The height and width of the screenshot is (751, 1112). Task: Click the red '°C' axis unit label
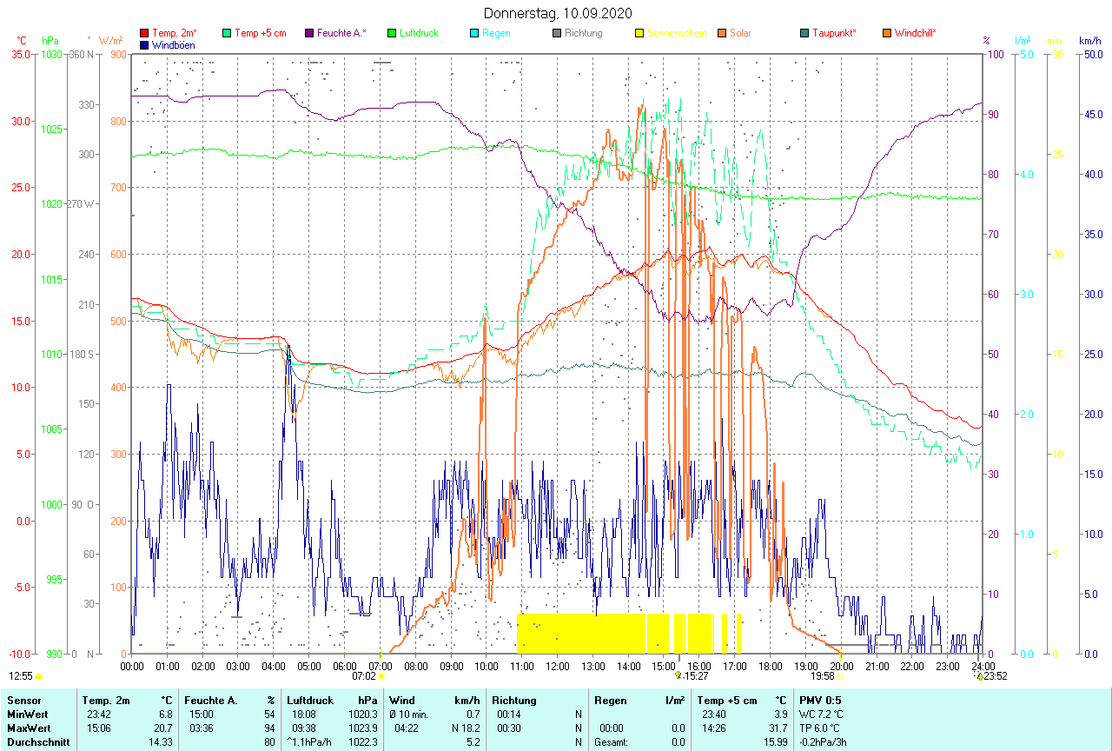21,41
